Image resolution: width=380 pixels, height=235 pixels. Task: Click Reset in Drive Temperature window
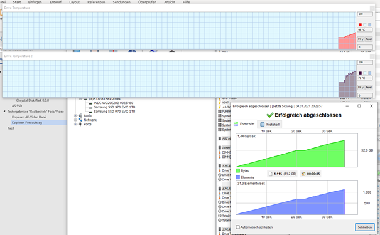[x=368, y=39]
